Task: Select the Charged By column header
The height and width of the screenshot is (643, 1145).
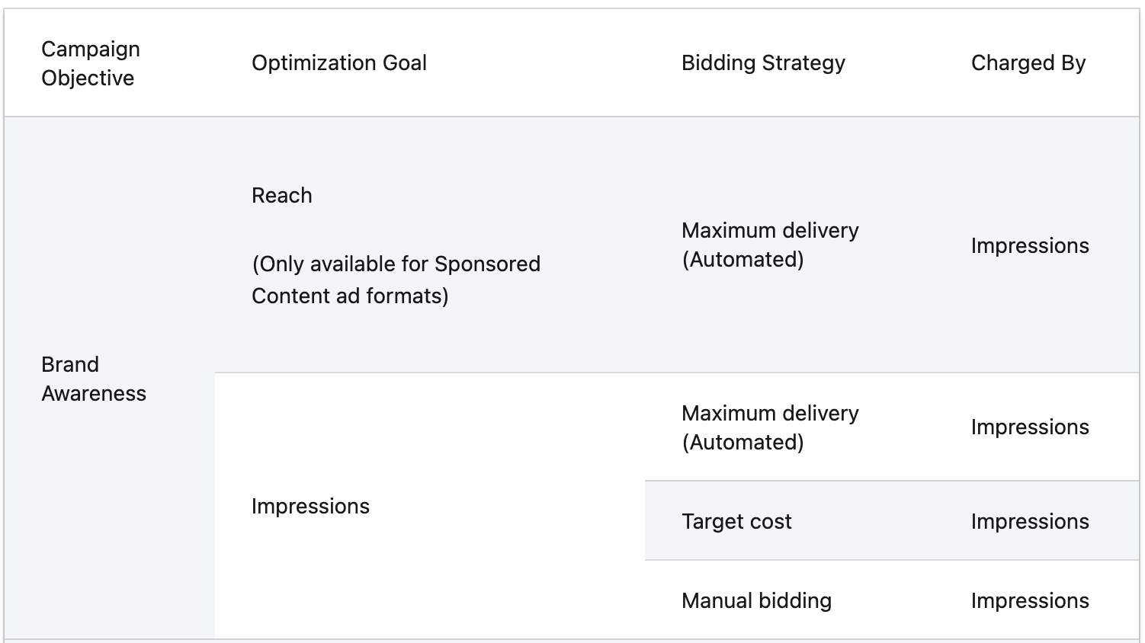Action: (1028, 63)
